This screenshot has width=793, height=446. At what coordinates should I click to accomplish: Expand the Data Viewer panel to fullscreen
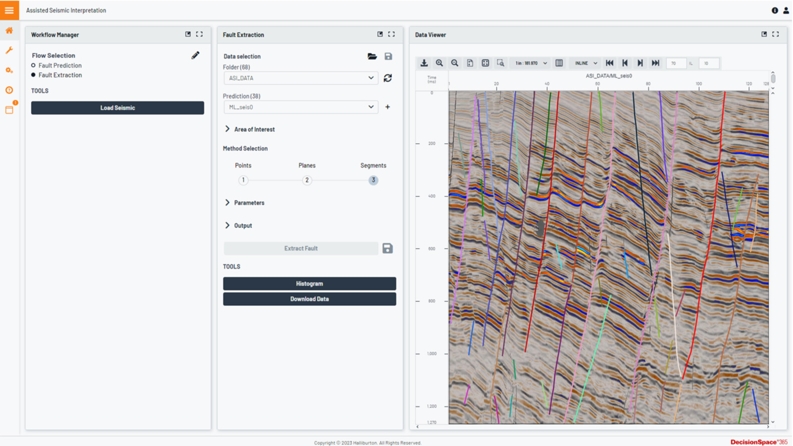776,34
